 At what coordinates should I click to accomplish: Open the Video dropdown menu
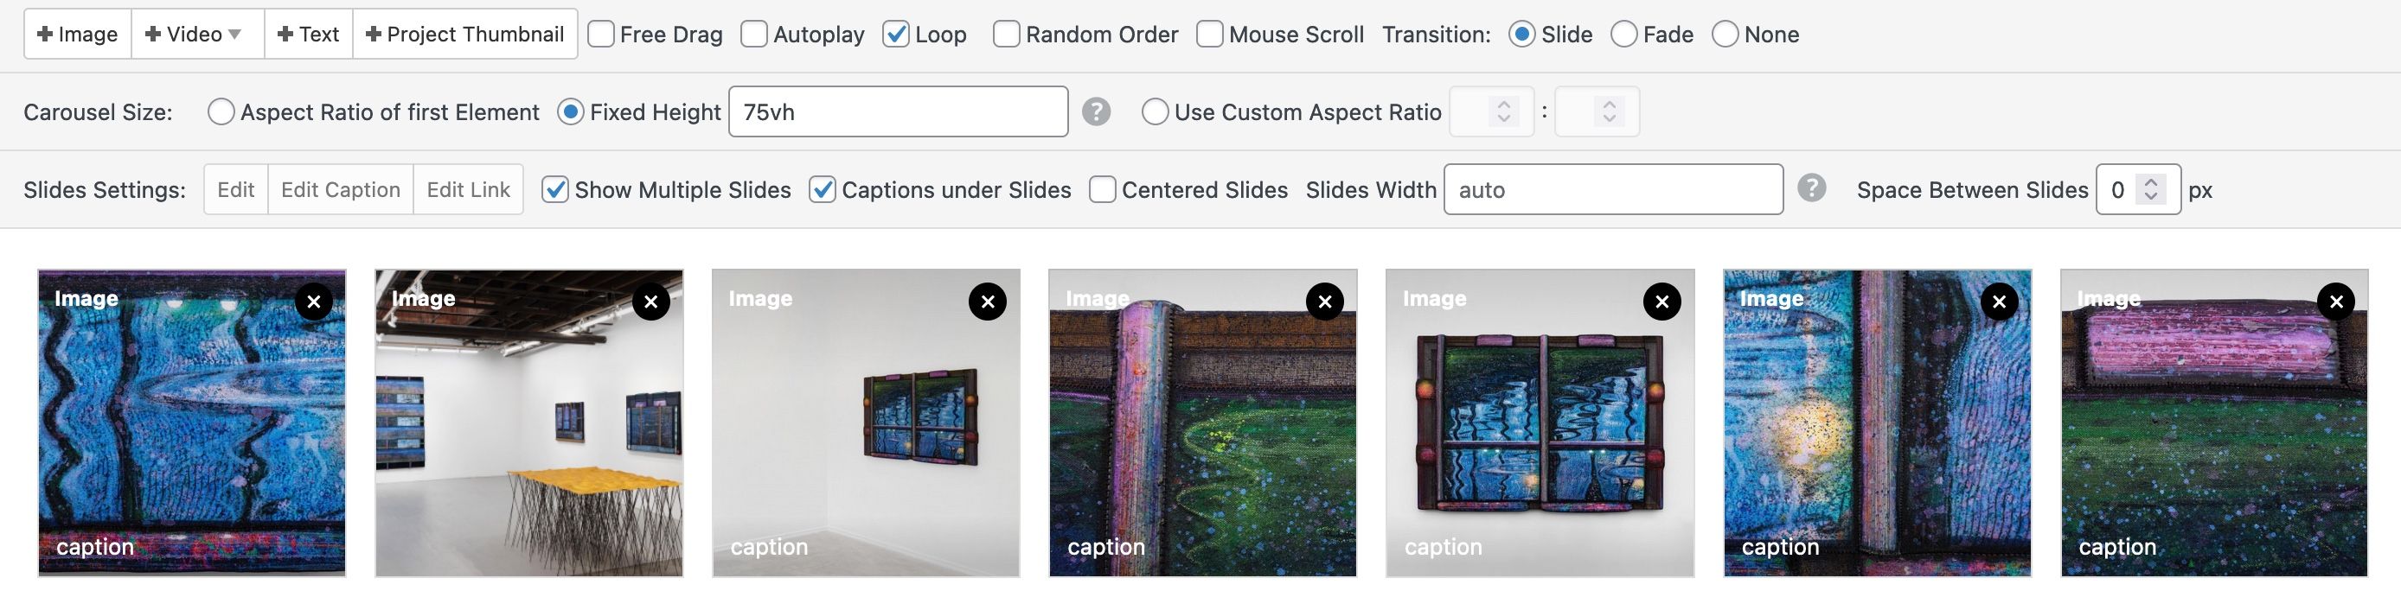196,35
